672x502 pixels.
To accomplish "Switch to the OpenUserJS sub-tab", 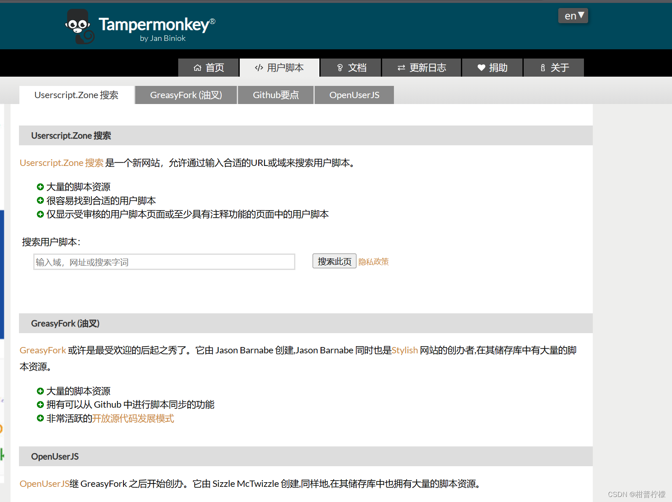I will point(354,95).
